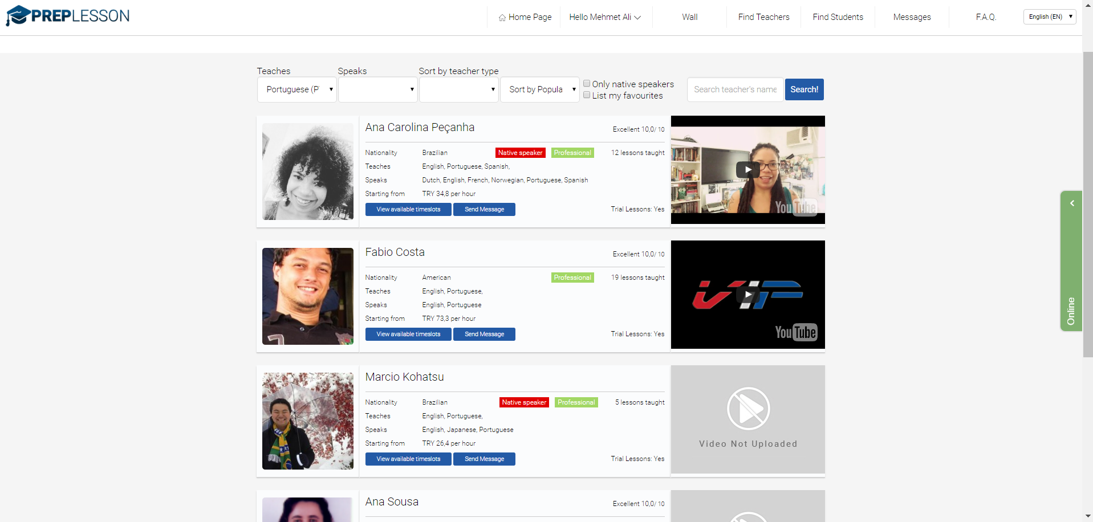Open the Wall page
This screenshot has height=522, width=1093.
[690, 17]
